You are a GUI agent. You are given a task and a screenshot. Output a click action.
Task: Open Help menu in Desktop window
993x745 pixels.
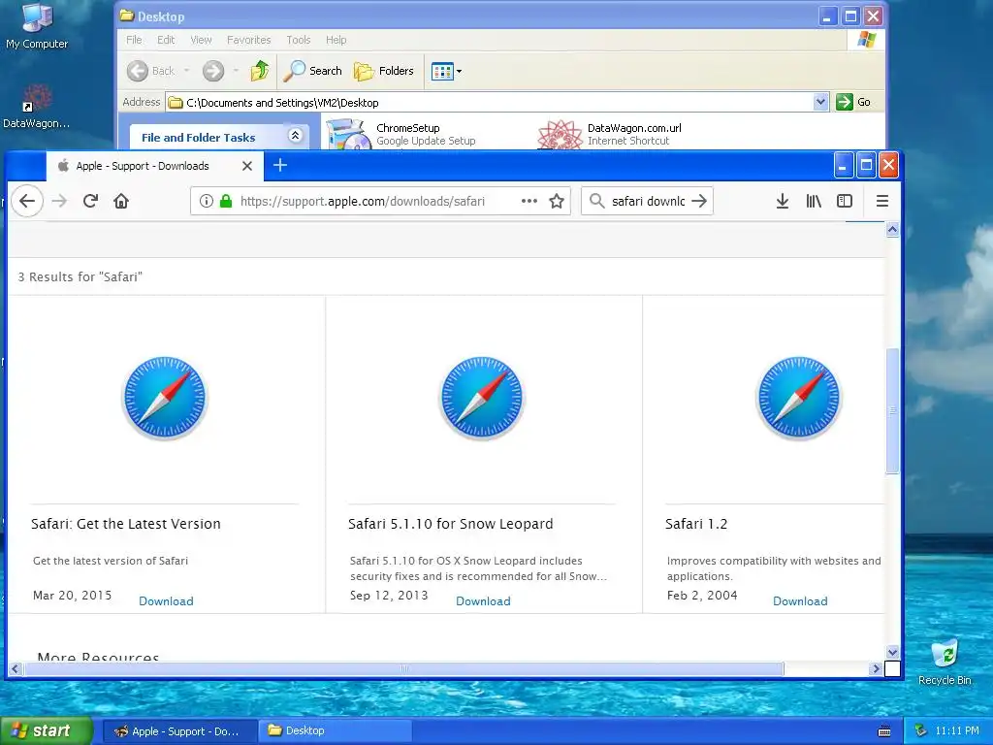click(336, 40)
